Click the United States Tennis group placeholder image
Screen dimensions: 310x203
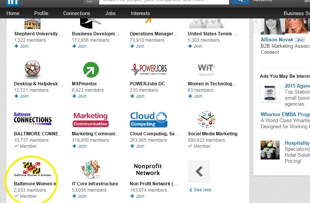coord(207,24)
